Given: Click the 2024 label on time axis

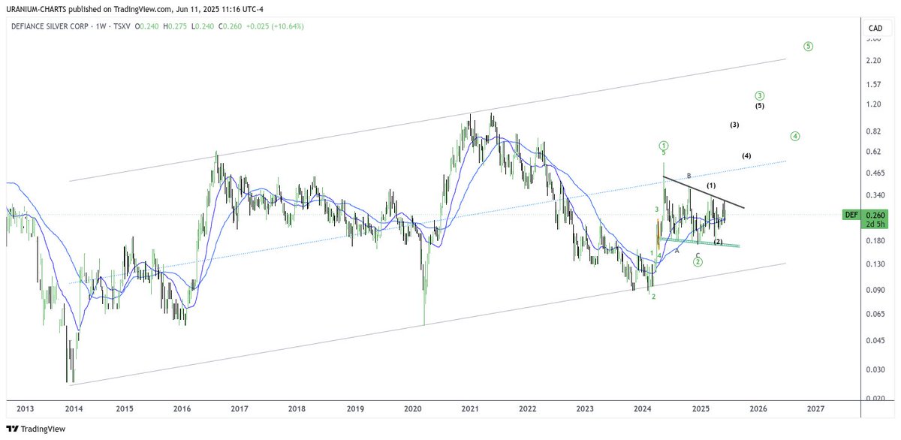Looking at the screenshot, I should tap(643, 408).
